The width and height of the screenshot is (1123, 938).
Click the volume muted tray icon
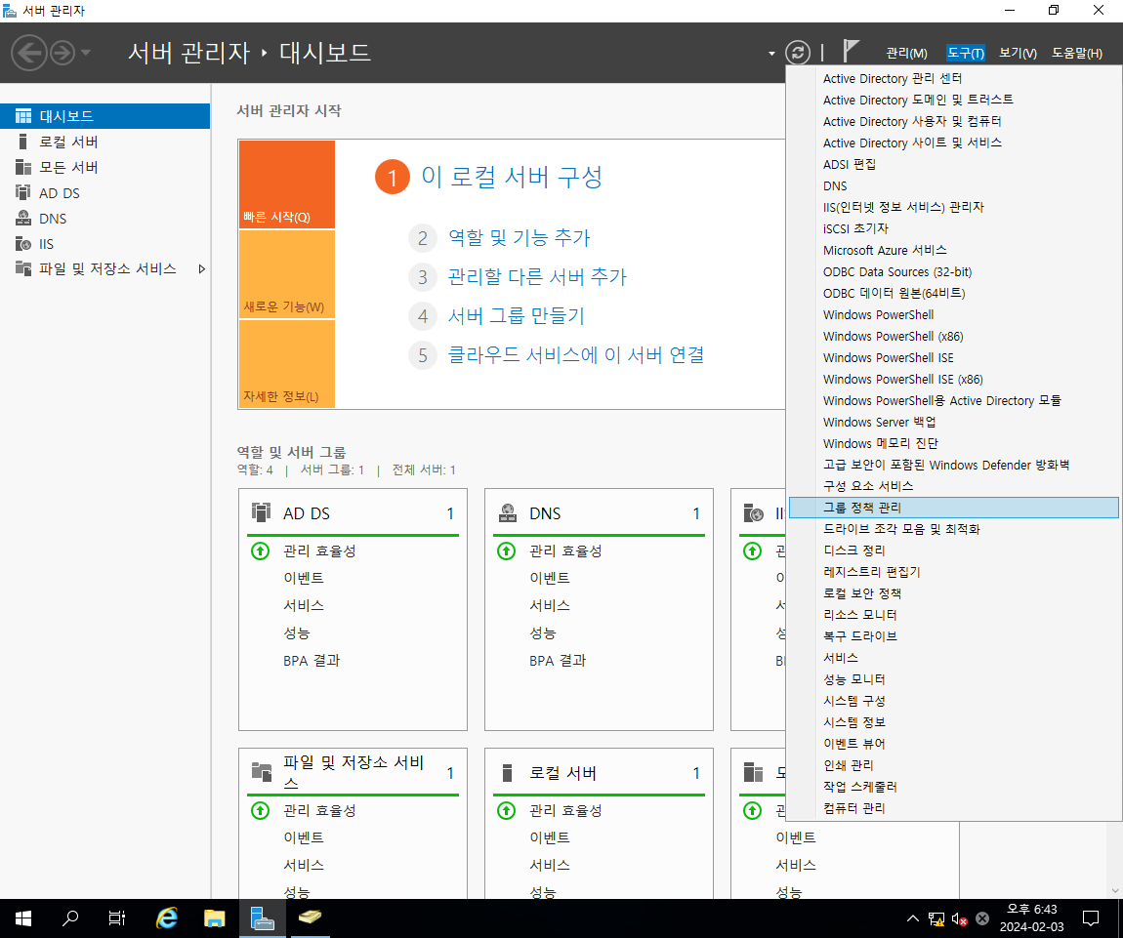959,918
